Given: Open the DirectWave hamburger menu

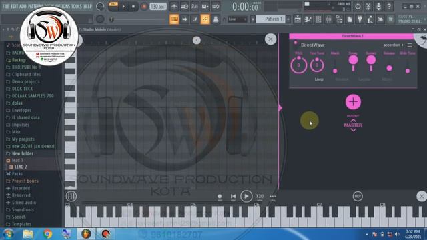Looking at the screenshot, I should tap(410, 45).
